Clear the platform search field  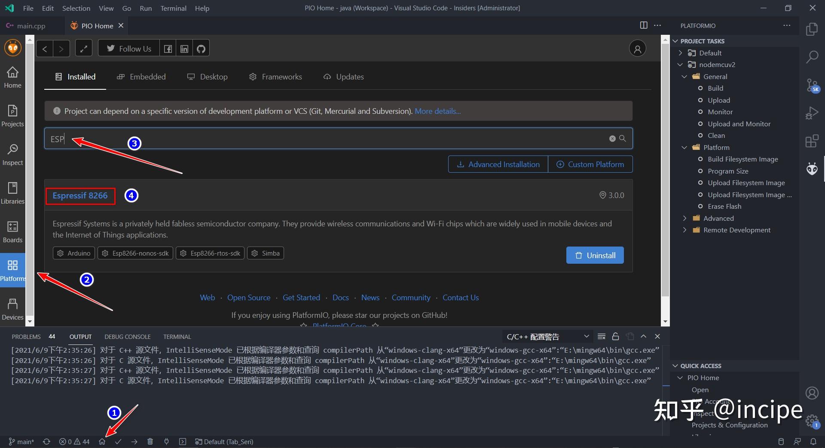pos(612,139)
